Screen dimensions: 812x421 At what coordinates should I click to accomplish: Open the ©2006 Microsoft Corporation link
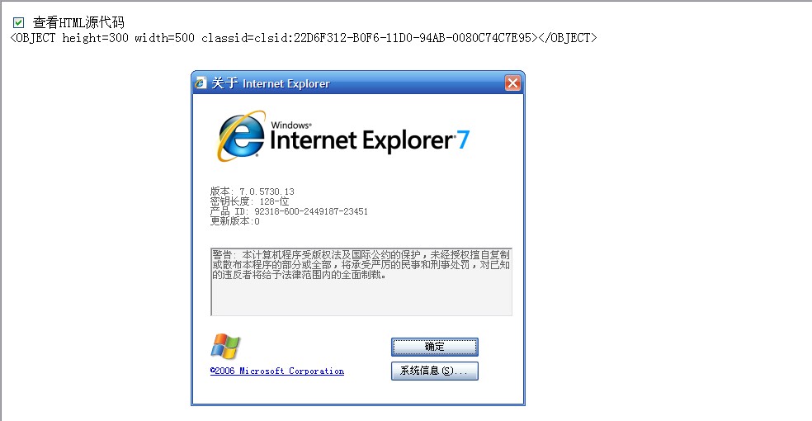[277, 371]
